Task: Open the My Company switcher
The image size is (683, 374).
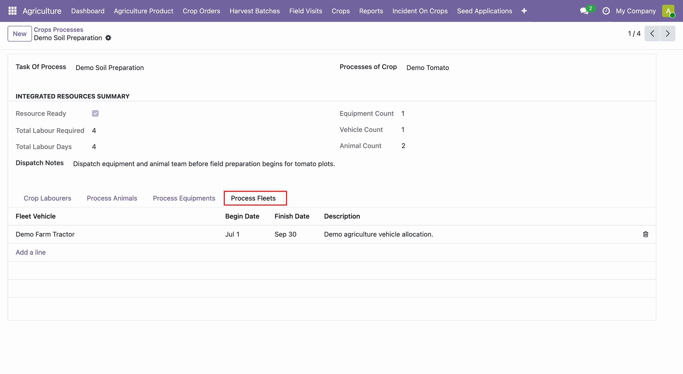Action: coord(636,11)
